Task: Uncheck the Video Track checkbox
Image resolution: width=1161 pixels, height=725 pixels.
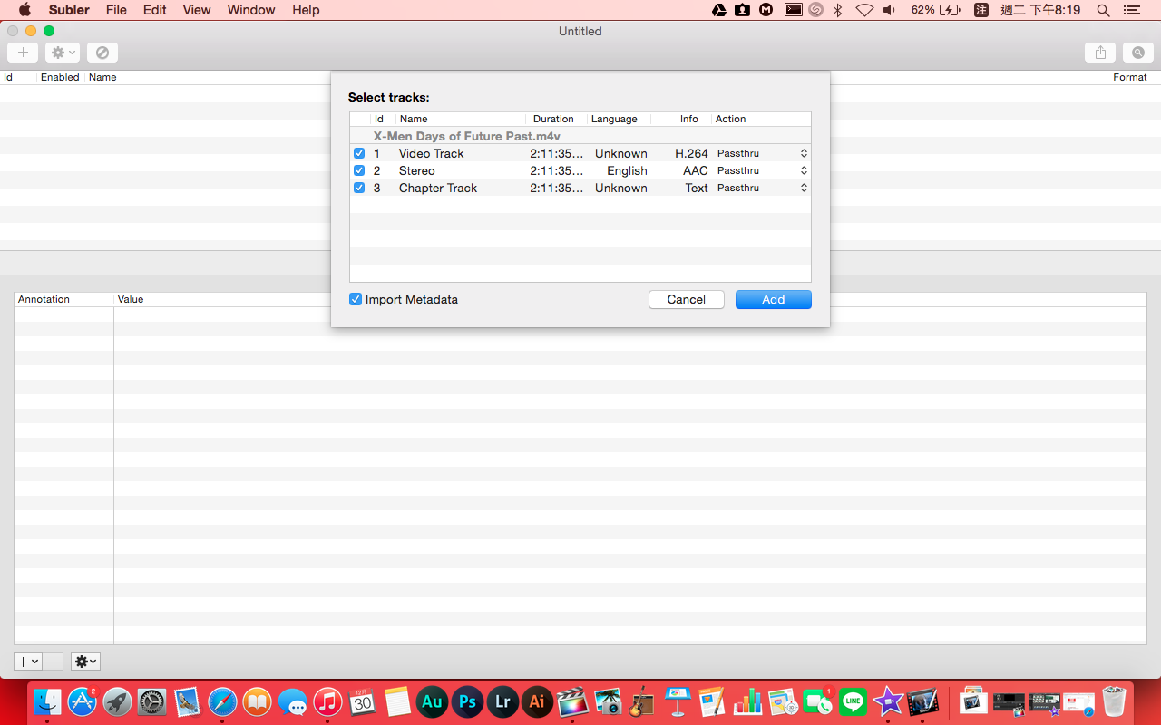Action: pos(359,153)
